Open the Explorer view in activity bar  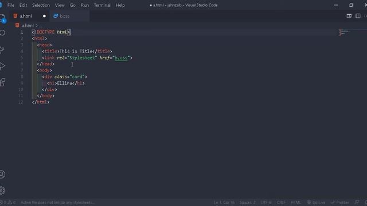point(2,18)
